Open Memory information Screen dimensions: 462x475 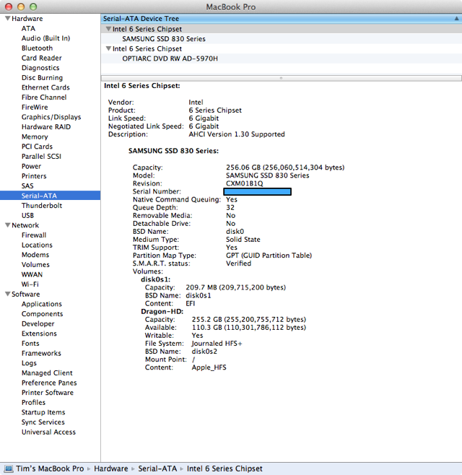[x=35, y=136]
